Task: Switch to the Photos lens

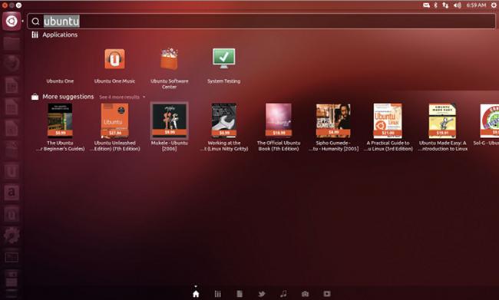Action: (x=306, y=294)
